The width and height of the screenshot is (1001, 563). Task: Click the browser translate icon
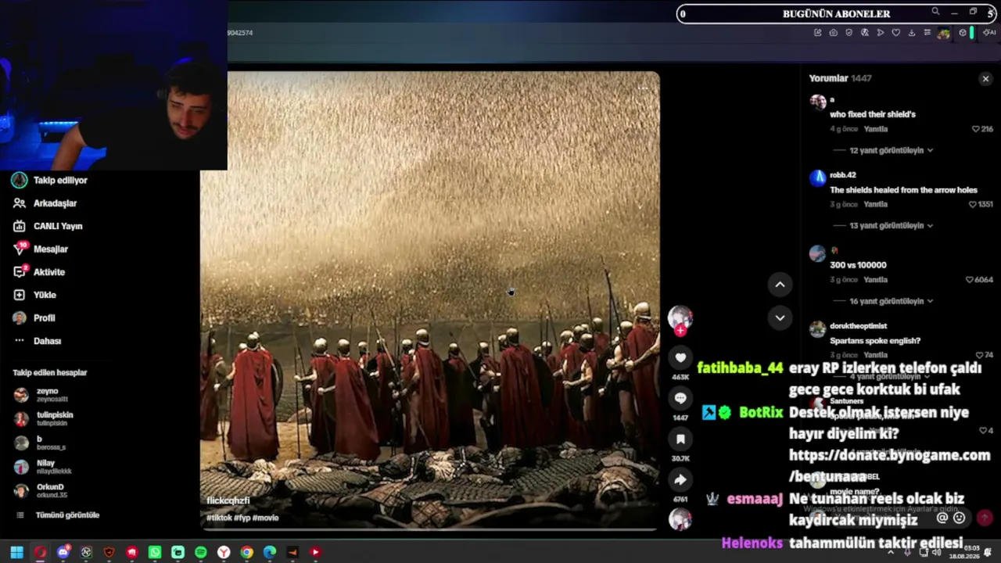[x=864, y=33]
